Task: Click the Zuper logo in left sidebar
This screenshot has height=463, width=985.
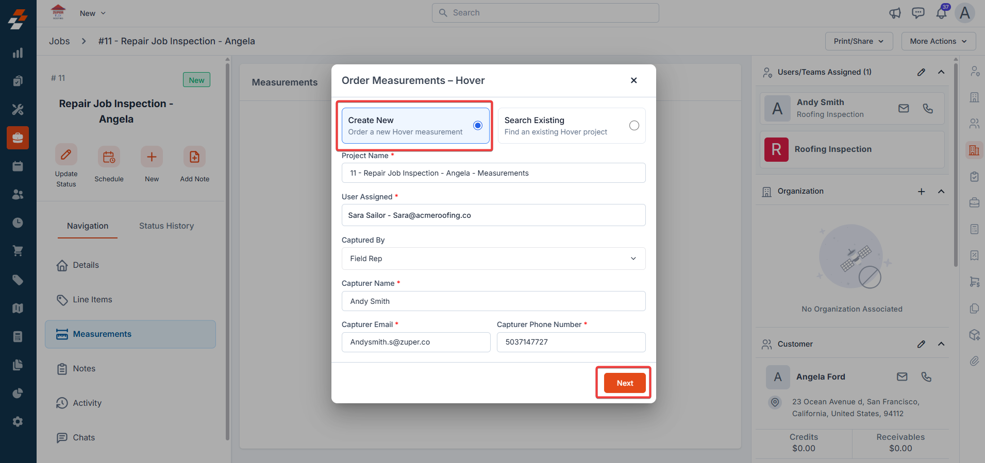Action: click(x=18, y=19)
